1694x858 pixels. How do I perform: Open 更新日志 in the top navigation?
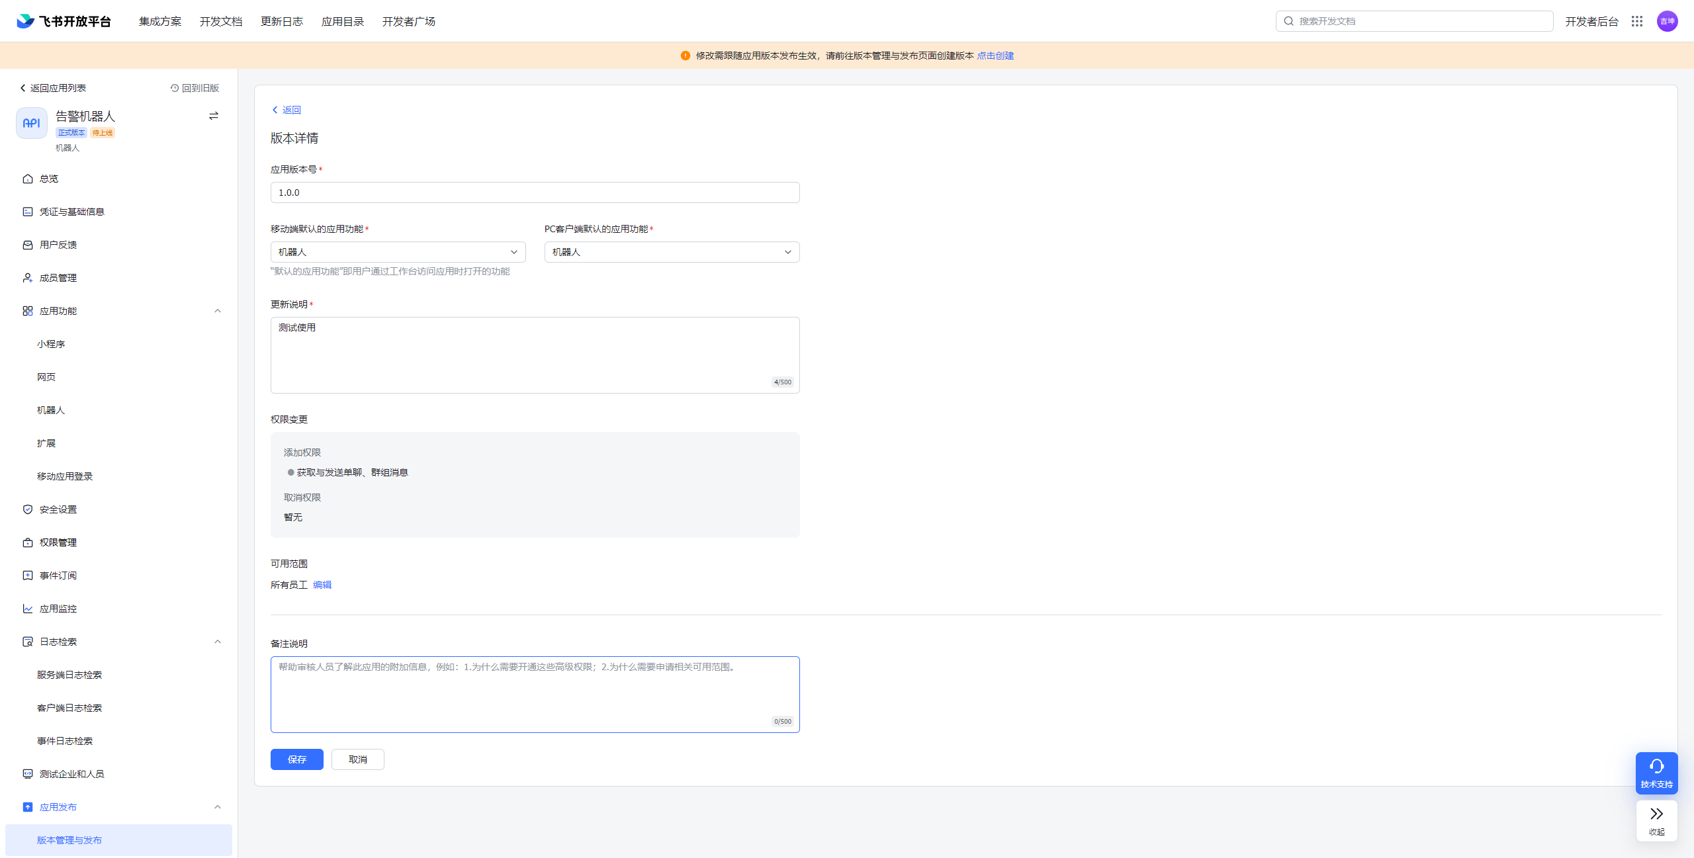click(282, 21)
